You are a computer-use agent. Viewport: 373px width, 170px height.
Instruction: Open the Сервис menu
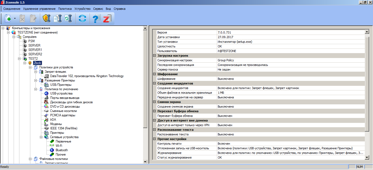pos(98,9)
